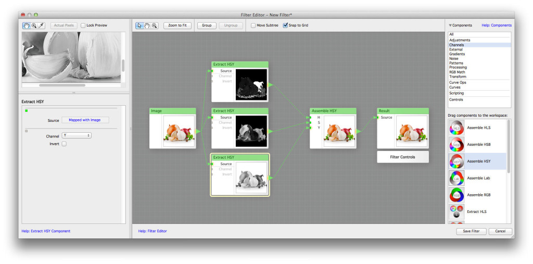Click the H input connector on Assemble HSY
Screen dimensions: 533x264
point(311,117)
